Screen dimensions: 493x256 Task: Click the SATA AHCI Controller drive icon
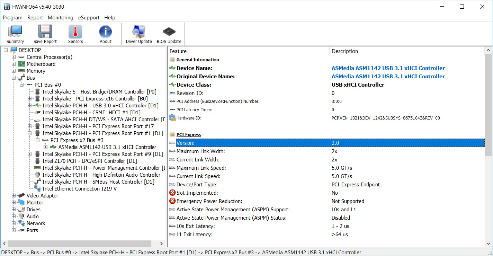coord(37,120)
